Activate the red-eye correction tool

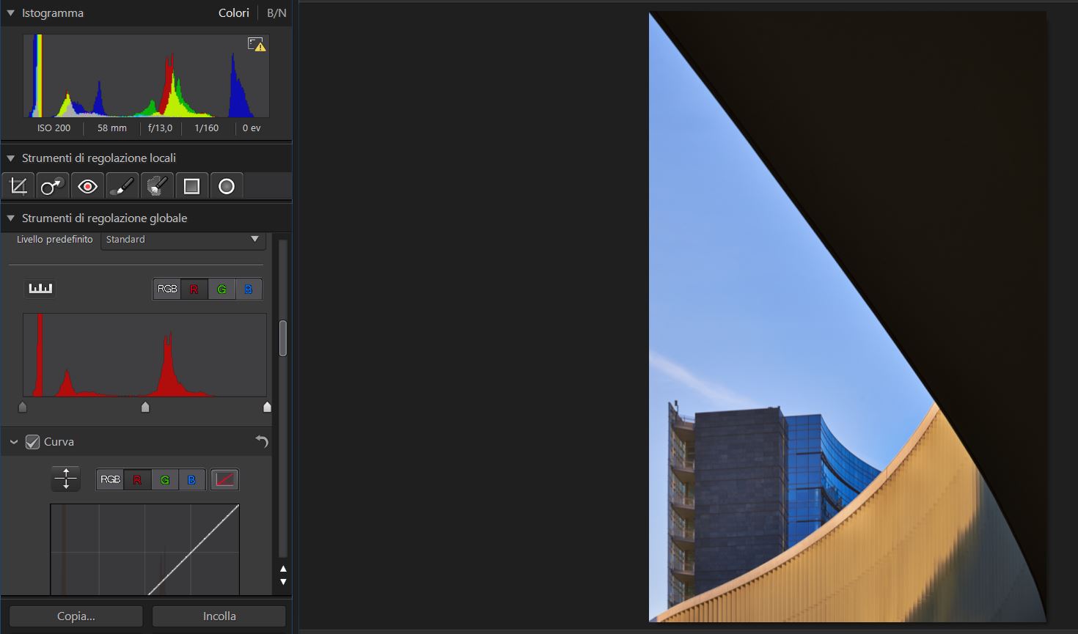(87, 186)
